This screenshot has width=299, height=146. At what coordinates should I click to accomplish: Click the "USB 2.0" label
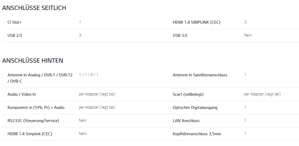[15, 35]
